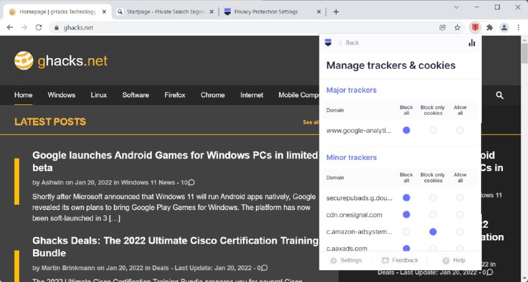Click the tab search chevron in title bar
Image resolution: width=528 pixels, height=282 pixels.
456,7
